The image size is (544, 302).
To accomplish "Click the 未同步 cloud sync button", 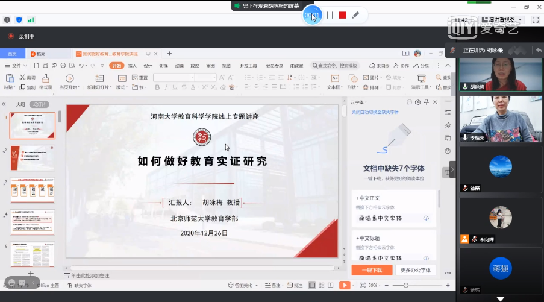I will pyautogui.click(x=379, y=66).
